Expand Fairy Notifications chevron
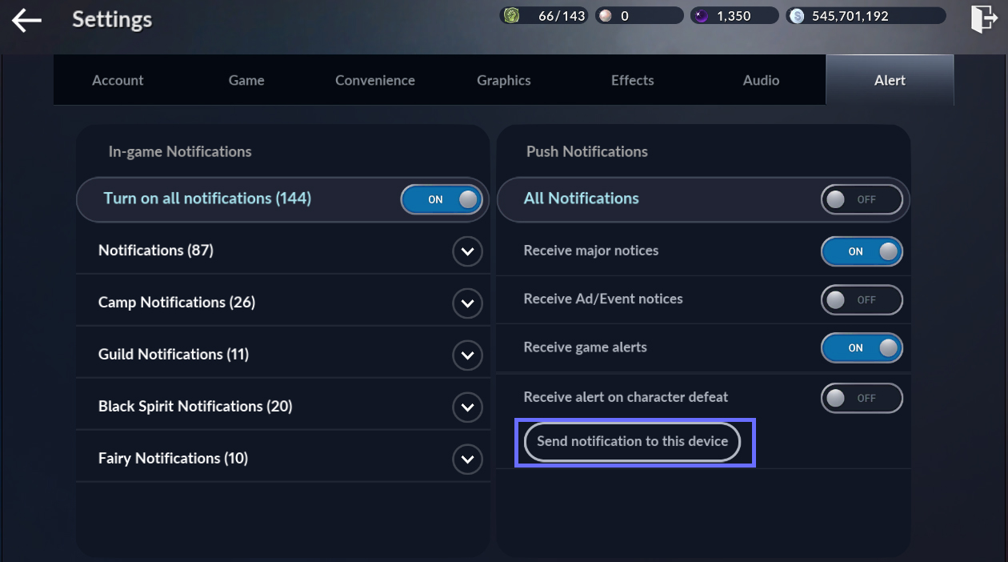Image resolution: width=1008 pixels, height=562 pixels. pyautogui.click(x=467, y=460)
